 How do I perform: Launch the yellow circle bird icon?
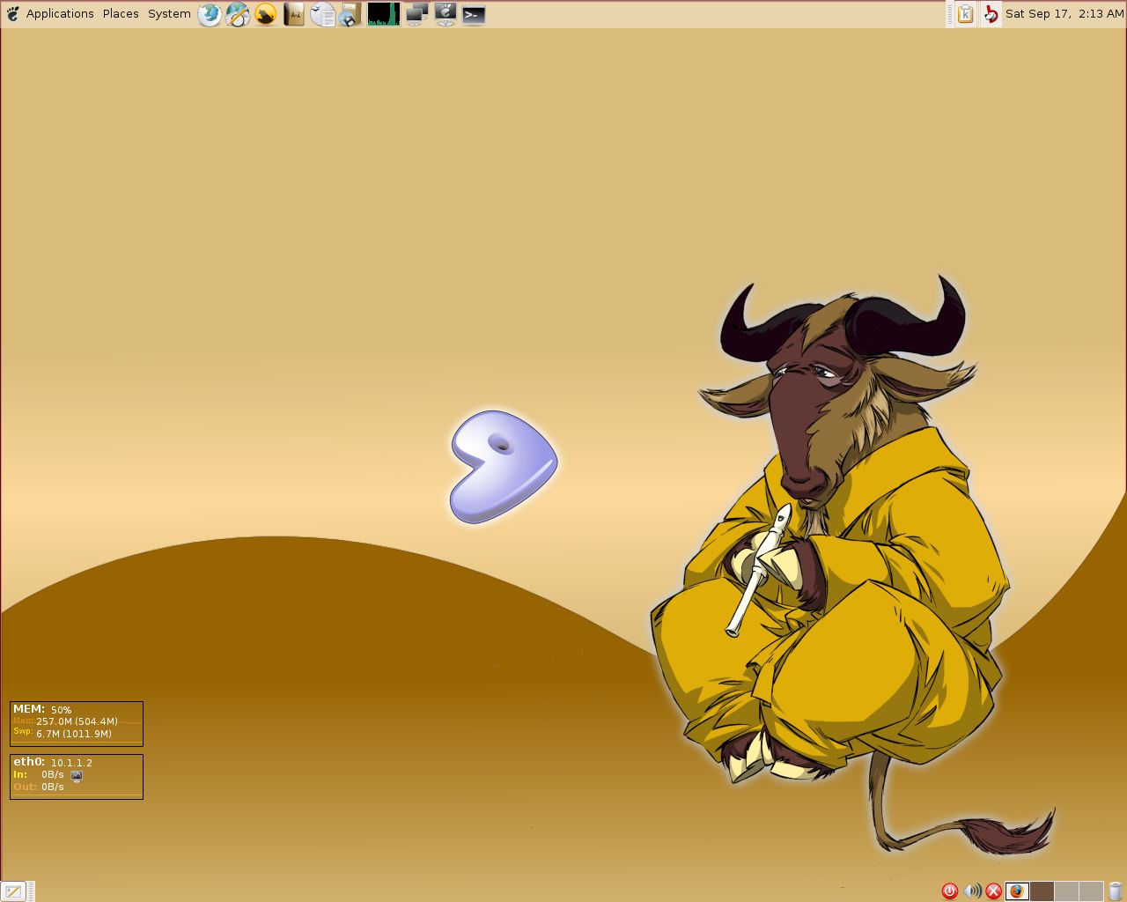pyautogui.click(x=266, y=14)
